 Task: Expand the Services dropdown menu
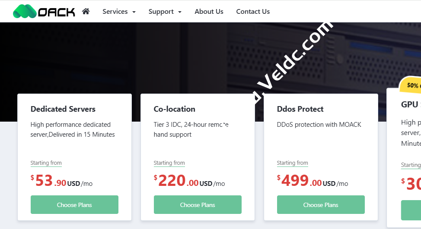(119, 12)
